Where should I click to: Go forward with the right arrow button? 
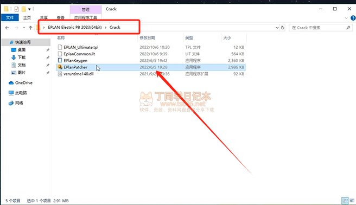16,28
